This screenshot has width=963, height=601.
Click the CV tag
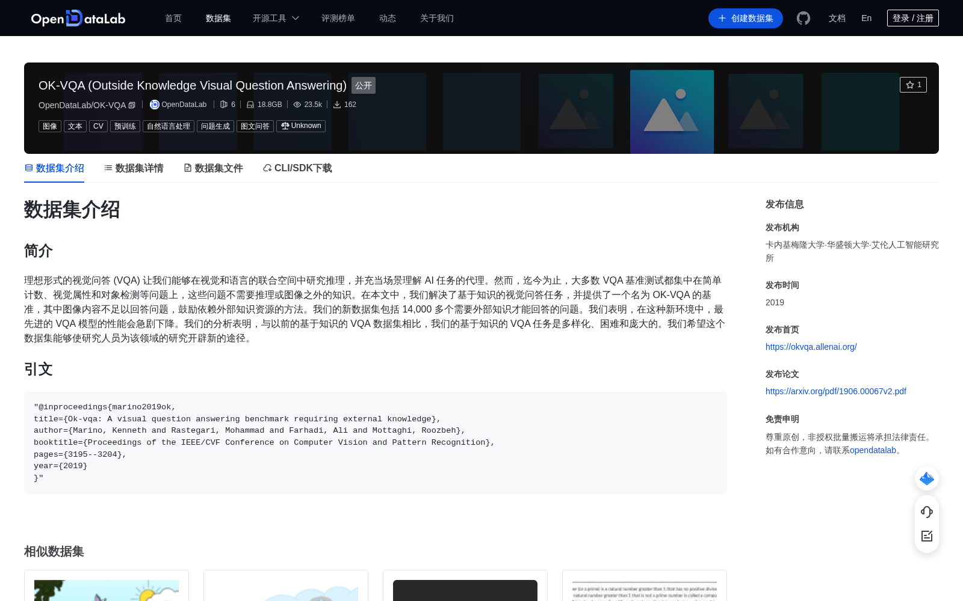[98, 126]
